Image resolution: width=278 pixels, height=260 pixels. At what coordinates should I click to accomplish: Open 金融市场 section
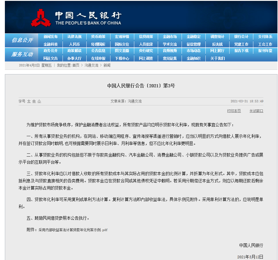[x=170, y=36]
